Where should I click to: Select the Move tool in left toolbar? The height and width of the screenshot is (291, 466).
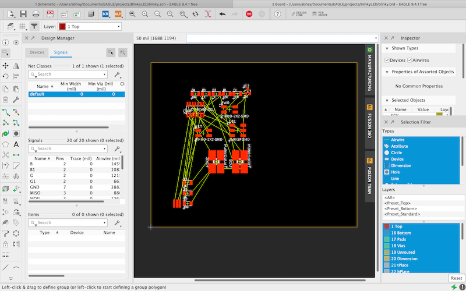[x=5, y=65]
